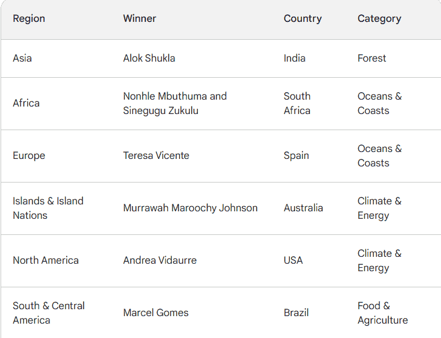
Task: Select the Alok Shukla winner cell
Action: tap(149, 58)
